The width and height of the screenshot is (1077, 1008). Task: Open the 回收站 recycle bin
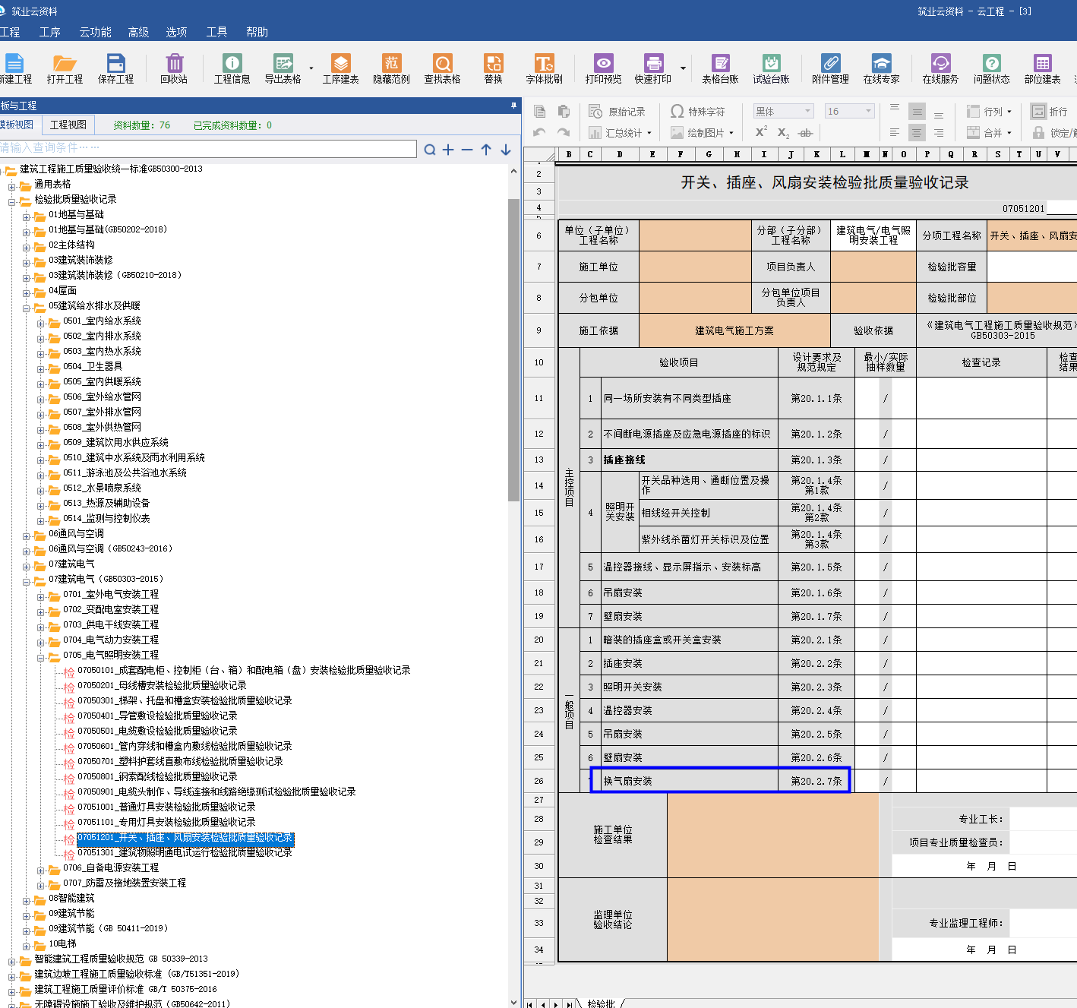tap(174, 68)
